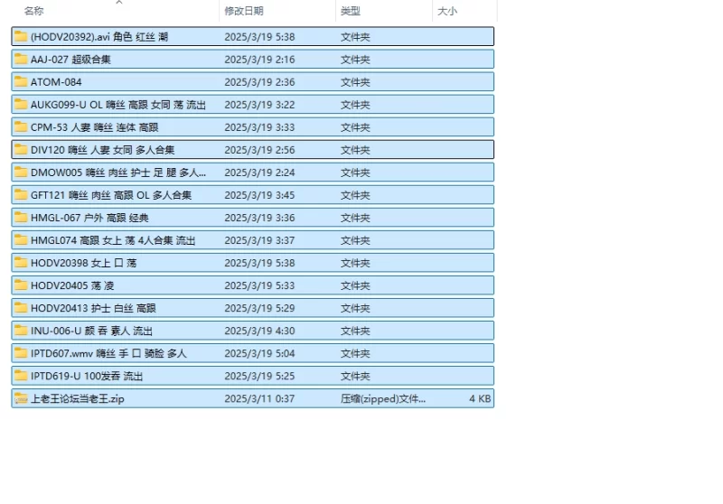Viewport: 723px width, 504px height.
Task: Click the 压缩(zipped)文件 type cell
Action: 383,398
